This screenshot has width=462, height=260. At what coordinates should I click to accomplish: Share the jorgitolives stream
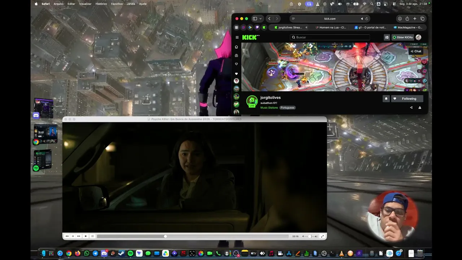tap(411, 108)
